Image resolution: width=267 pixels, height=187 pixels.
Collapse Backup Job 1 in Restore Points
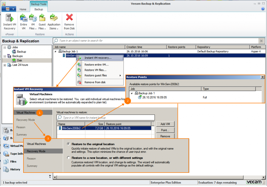[132, 93]
